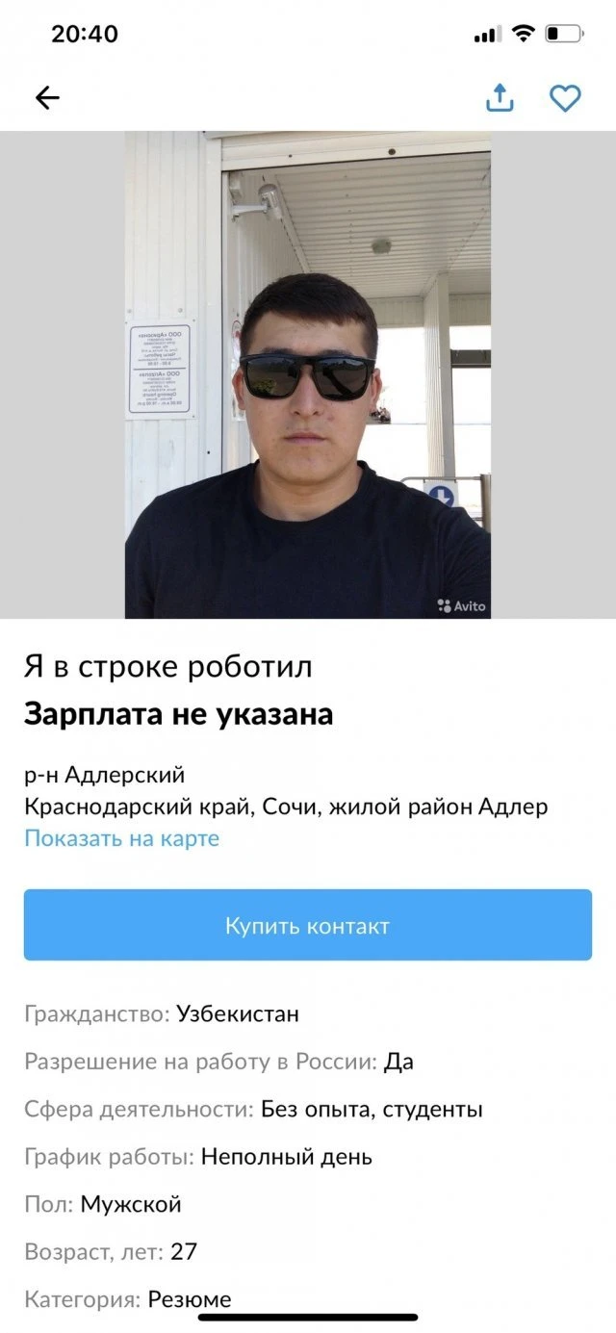Go back using the arrow icon

[x=47, y=98]
